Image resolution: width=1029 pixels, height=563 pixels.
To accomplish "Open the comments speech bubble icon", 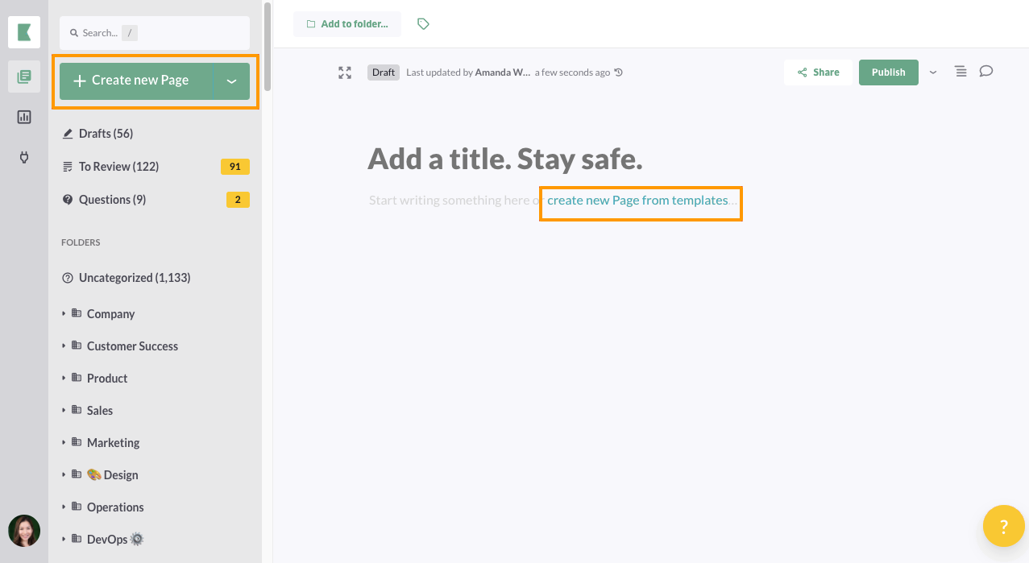I will pos(986,72).
